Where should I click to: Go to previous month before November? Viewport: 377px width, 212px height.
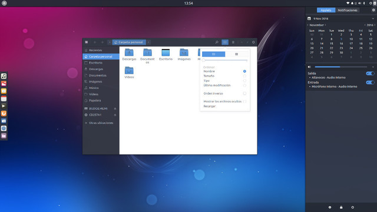click(x=307, y=25)
